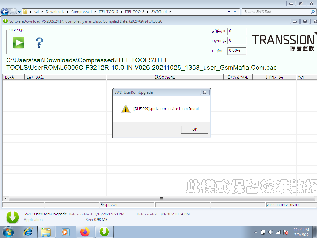Select 'Downloads' in the address breadcrumb

55,12
